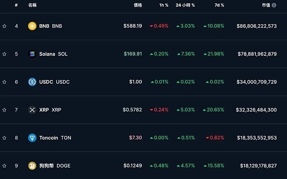Sort by the 24 小時 % column header
Viewport: 287px width, 179px height.
coord(185,5)
